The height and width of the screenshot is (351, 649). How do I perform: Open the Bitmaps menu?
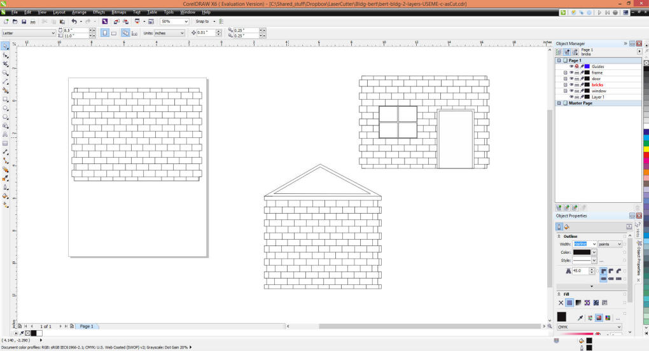(x=119, y=12)
